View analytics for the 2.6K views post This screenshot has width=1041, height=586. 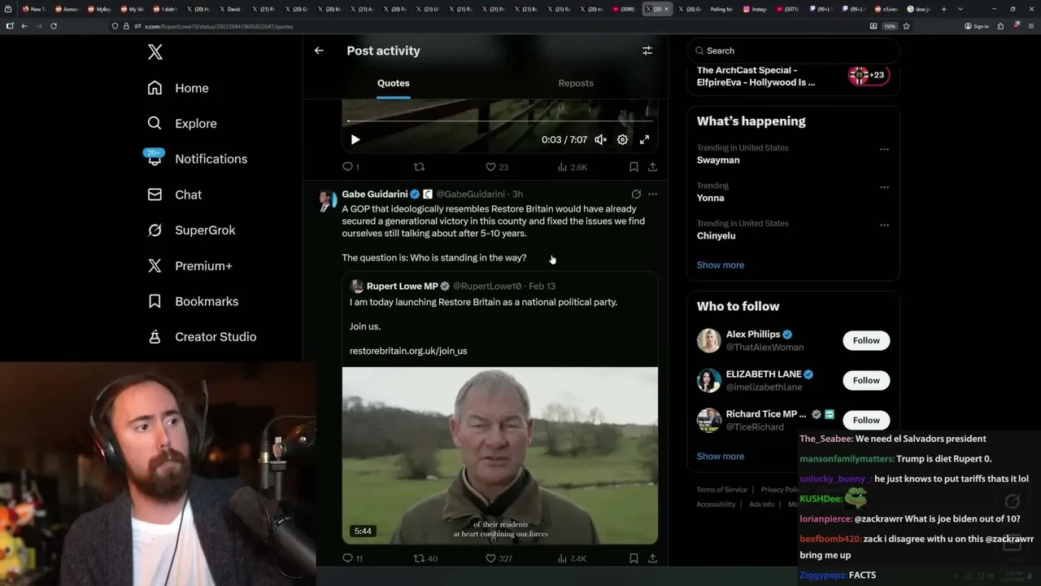point(572,167)
